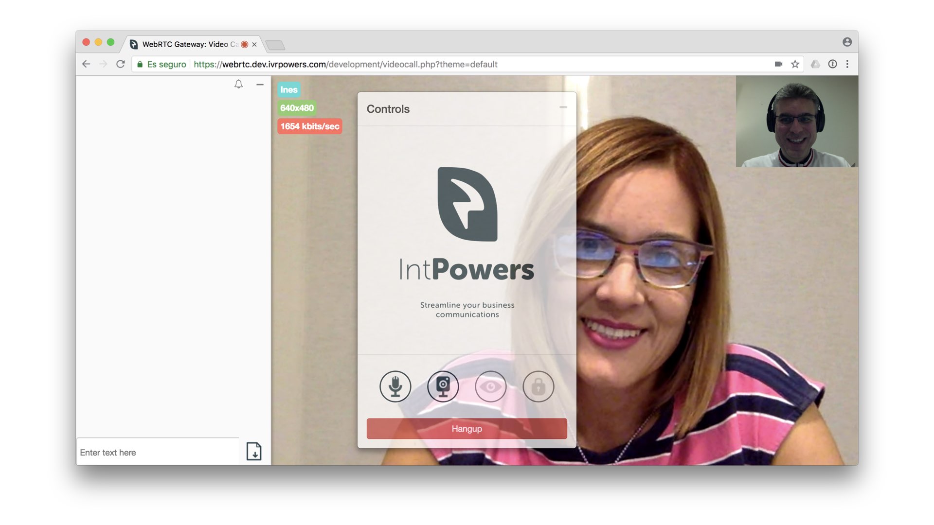
Task: Click the 1654 kbits/sec bitrate badge
Action: pyautogui.click(x=309, y=126)
